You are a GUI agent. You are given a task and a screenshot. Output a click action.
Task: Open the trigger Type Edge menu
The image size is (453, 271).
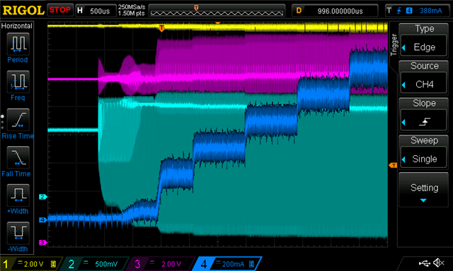(423, 40)
